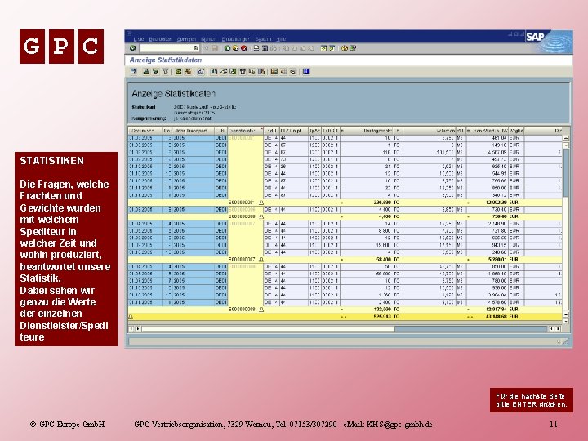Open the System menu
This screenshot has height=441, width=588.
click(x=263, y=39)
